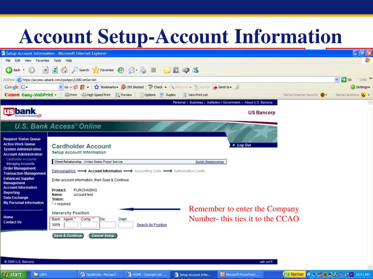Image resolution: width=373 pixels, height=279 pixels.
Task: Open the Favorites menu
Action: [42, 61]
